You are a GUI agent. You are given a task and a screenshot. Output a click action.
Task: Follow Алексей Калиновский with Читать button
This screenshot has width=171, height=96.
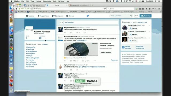coord(133,35)
